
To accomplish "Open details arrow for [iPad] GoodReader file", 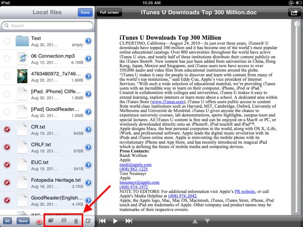I will point(89,112).
